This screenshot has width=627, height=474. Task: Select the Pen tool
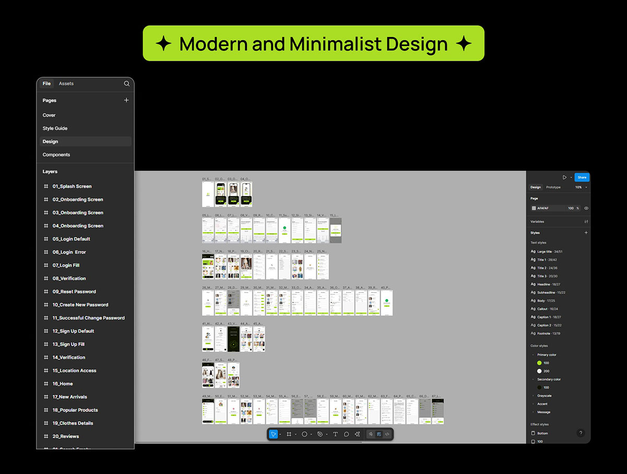click(320, 434)
